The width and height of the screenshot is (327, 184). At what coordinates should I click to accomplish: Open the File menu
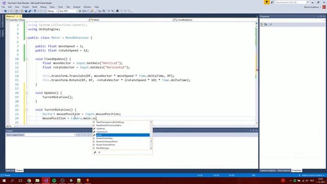click(3, 7)
